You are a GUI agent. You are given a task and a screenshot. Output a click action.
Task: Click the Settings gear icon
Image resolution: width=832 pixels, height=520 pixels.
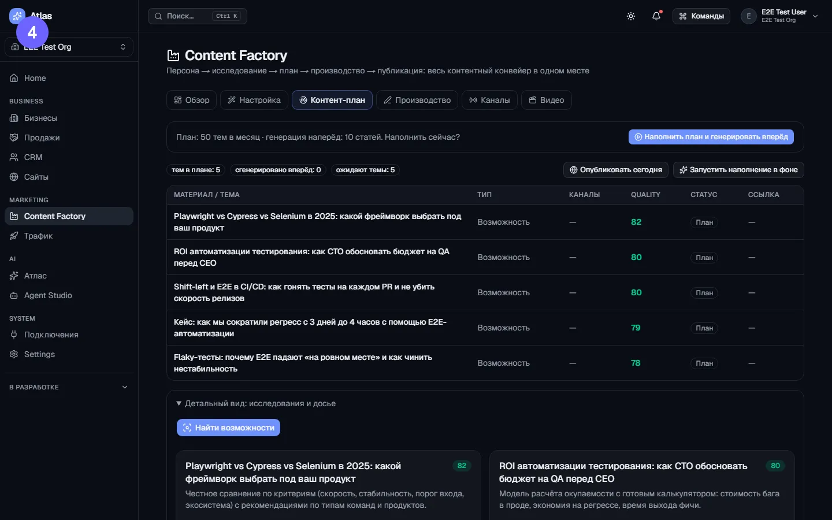14,354
